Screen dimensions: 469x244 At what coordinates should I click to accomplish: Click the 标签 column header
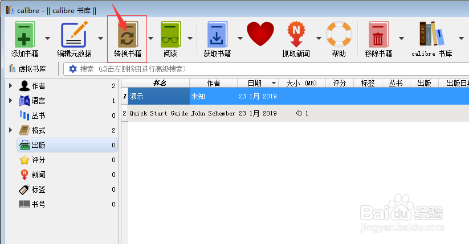[368, 83]
